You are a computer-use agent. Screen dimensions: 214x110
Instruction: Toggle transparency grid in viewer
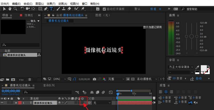133,79
